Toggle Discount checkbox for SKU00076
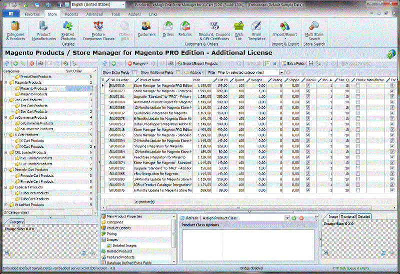This screenshot has height=274, width=400. pos(308,190)
